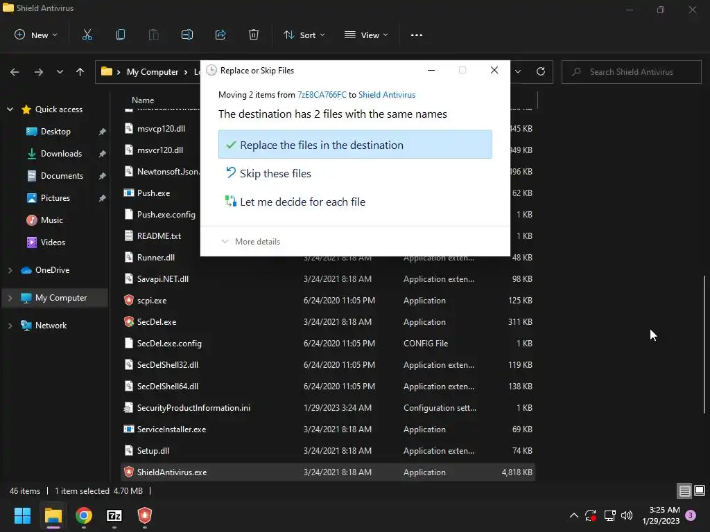The height and width of the screenshot is (532, 710).
Task: Open Shield Antivirus from taskbar
Action: point(145,515)
